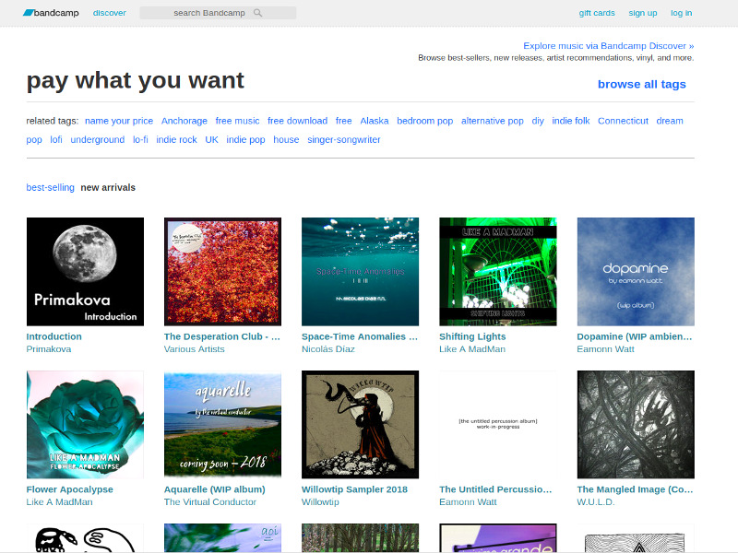
Task: Click the untitled percussion album cover
Action: point(498,425)
